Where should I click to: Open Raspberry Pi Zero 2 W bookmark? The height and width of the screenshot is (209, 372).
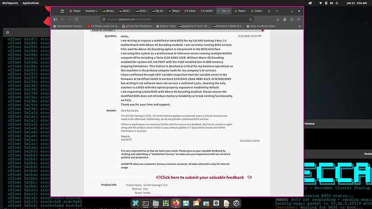tap(194, 26)
